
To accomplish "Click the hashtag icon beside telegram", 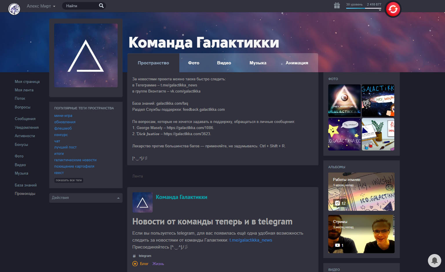I will [134, 256].
